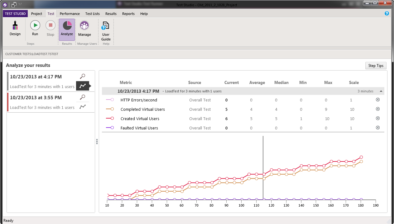
Task: Open the Test Lists tab
Action: [x=93, y=14]
